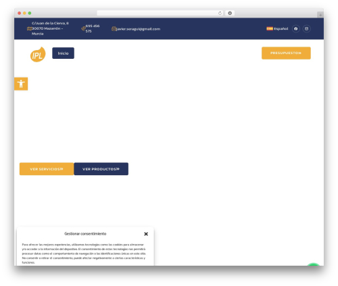This screenshot has width=338, height=286.
Task: Select the Inicio menu item
Action: pos(63,53)
